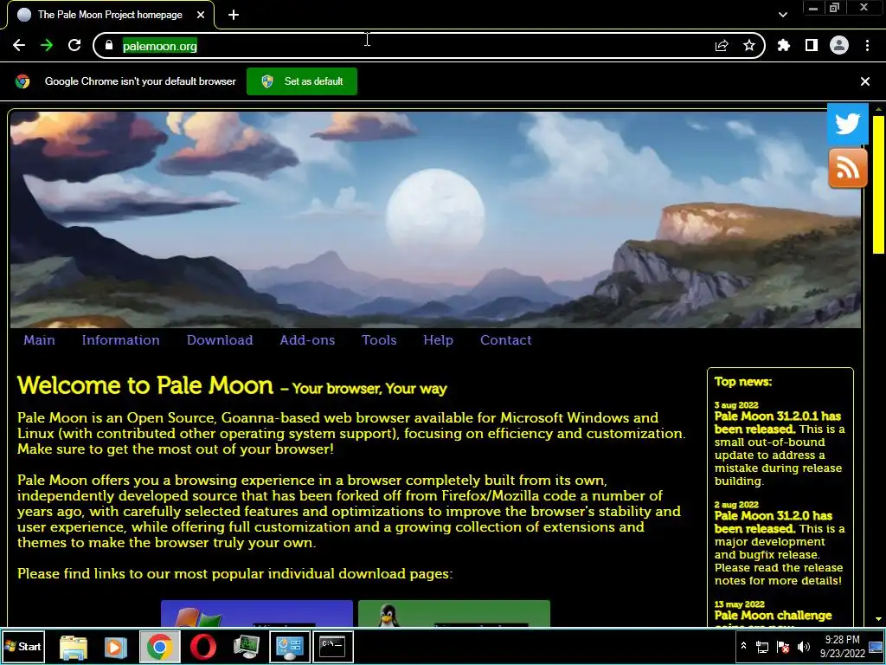Image resolution: width=886 pixels, height=665 pixels.
Task: Open the media player taskbar icon
Action: tap(116, 647)
